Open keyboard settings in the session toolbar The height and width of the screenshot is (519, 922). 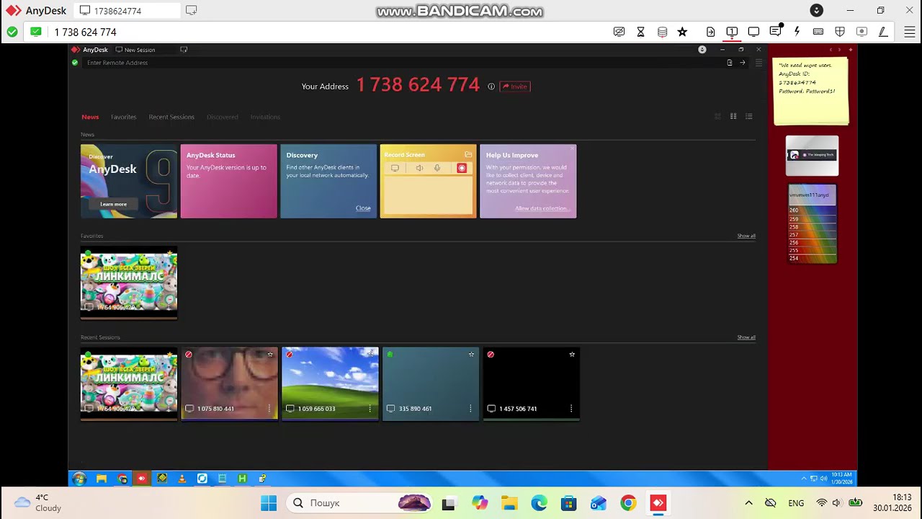[x=818, y=32]
